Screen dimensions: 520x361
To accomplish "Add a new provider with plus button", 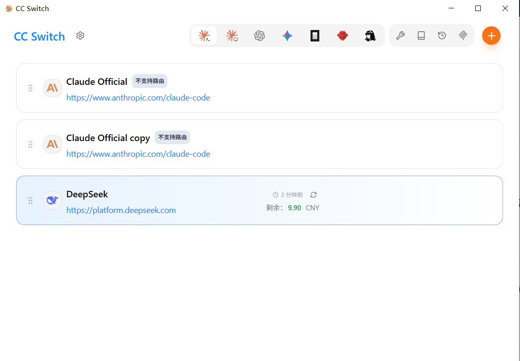I will 491,36.
